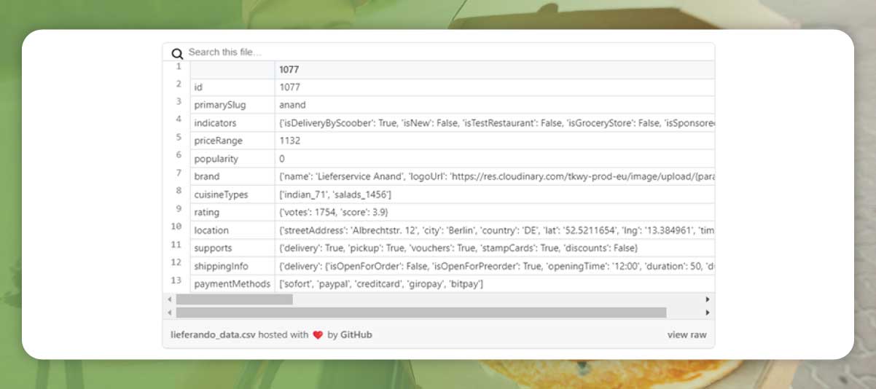The image size is (876, 389).
Task: Click the lower scrollbar's left arrow
Action: coord(171,313)
